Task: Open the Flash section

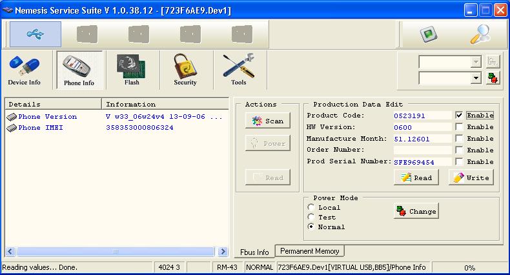Action: click(x=132, y=70)
